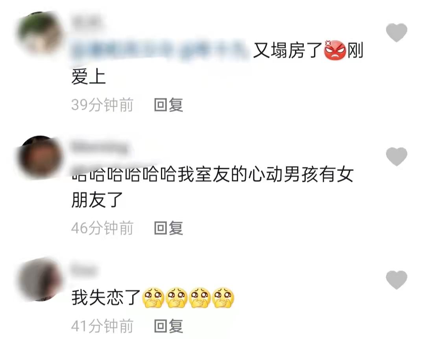Reply to the comment posted 46分钟前

point(168,228)
